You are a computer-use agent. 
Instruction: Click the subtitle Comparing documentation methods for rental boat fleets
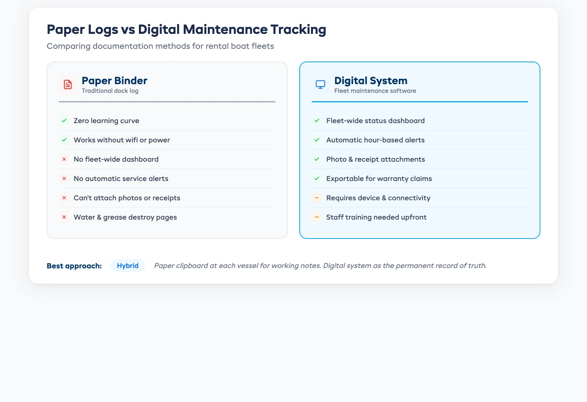[160, 46]
